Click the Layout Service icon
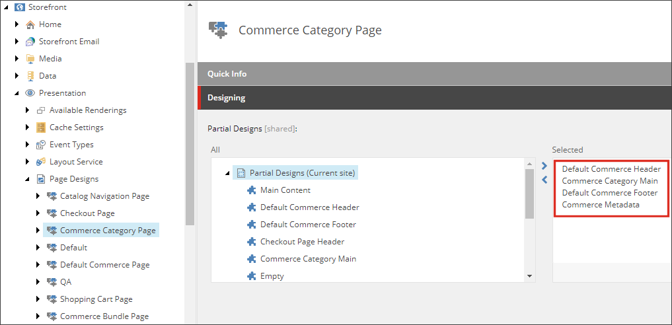The image size is (672, 325). tap(41, 162)
